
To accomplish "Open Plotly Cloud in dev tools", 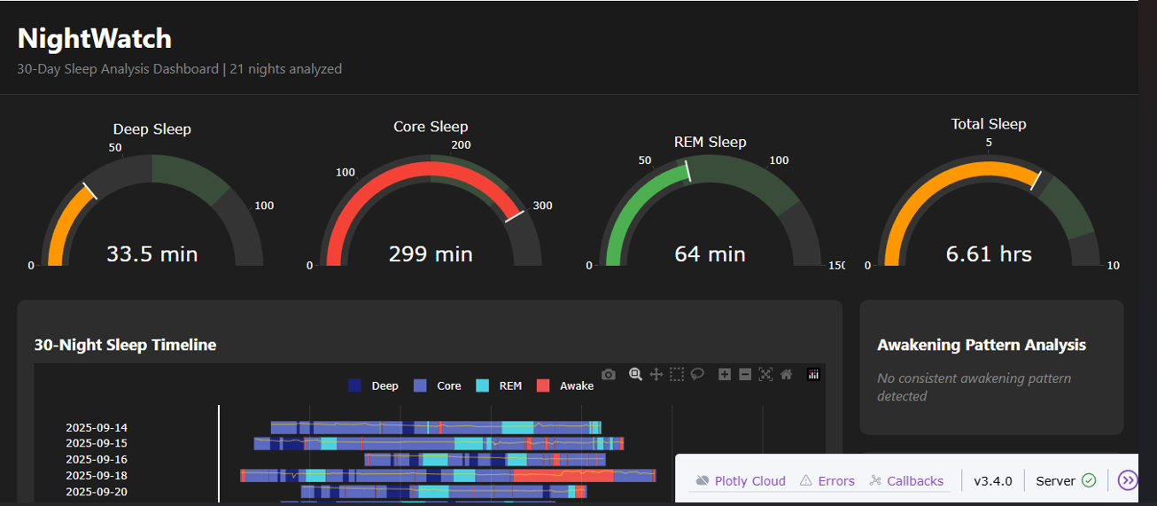I will pos(741,481).
